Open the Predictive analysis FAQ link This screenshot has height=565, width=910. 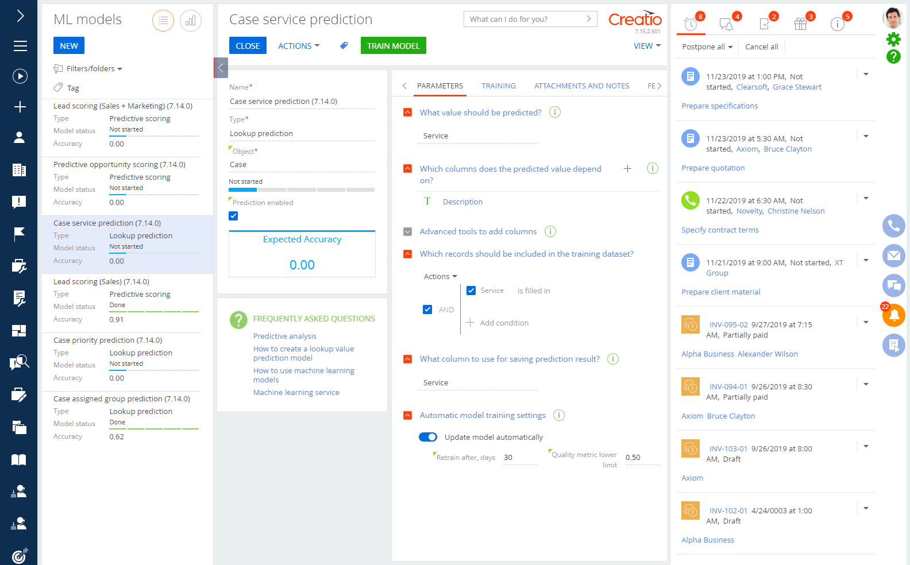coord(285,336)
